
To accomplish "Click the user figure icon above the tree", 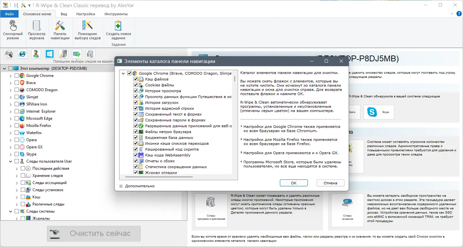I will [36, 54].
